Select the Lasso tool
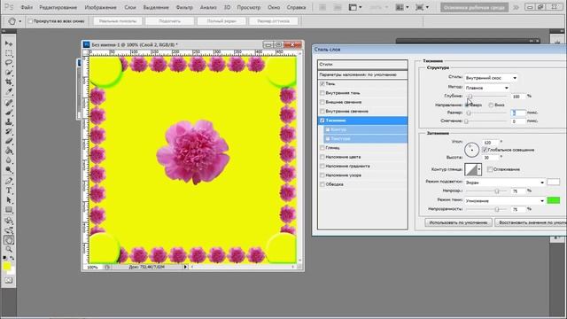The height and width of the screenshot is (319, 567). 9,63
